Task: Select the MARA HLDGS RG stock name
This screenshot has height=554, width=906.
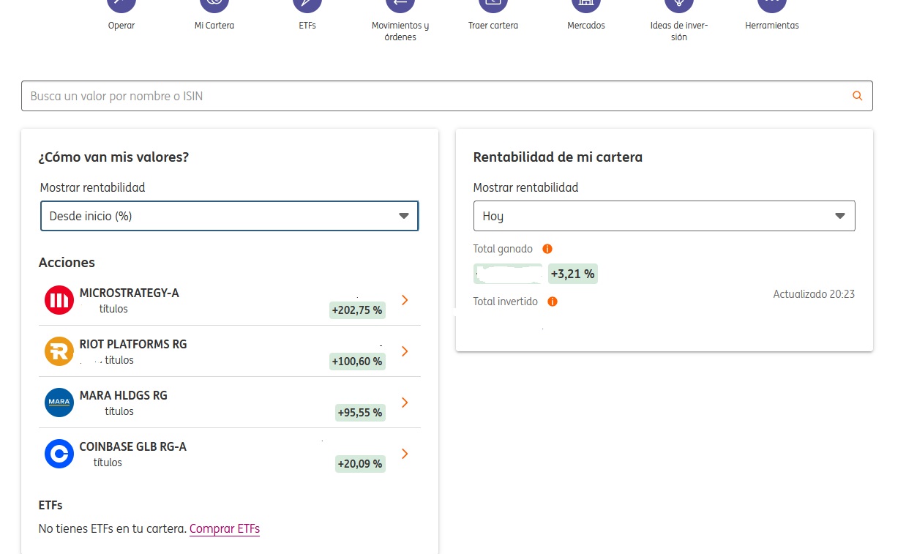Action: point(123,395)
